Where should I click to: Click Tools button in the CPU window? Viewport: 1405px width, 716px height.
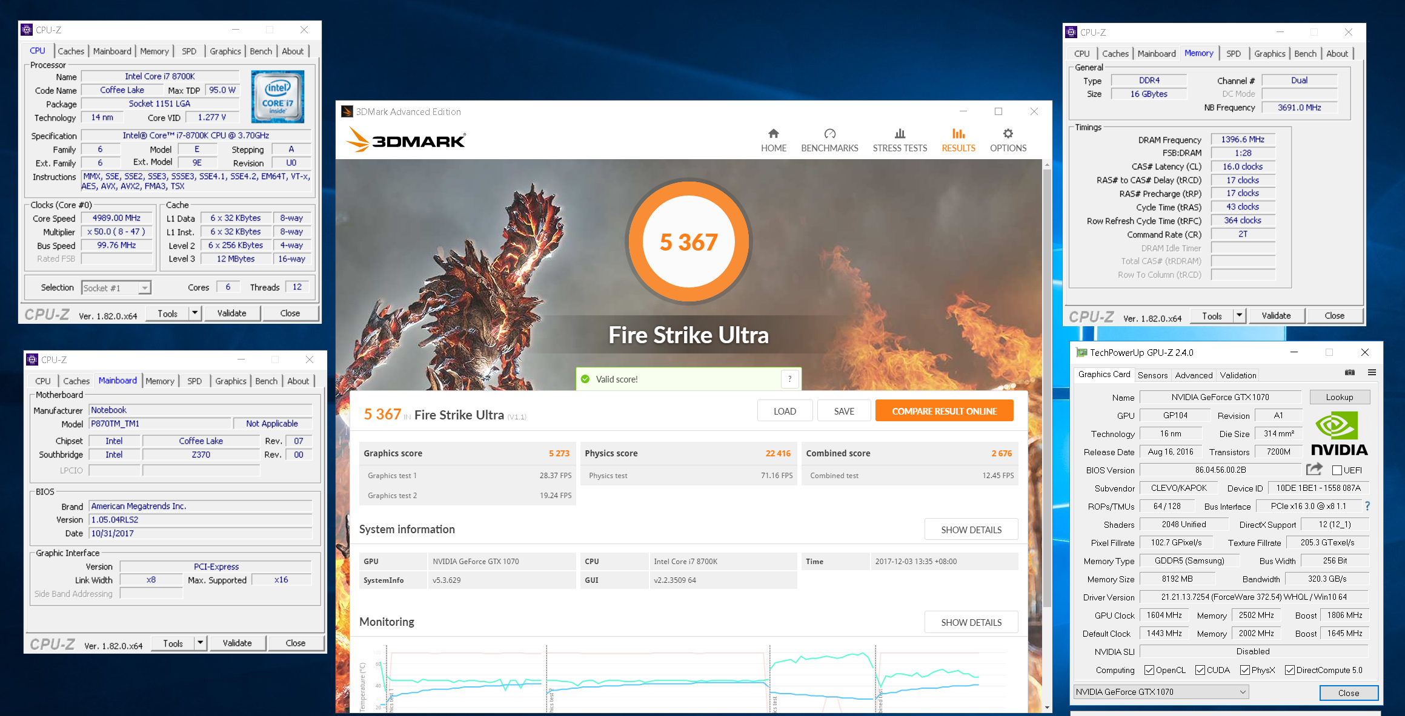coord(168,314)
